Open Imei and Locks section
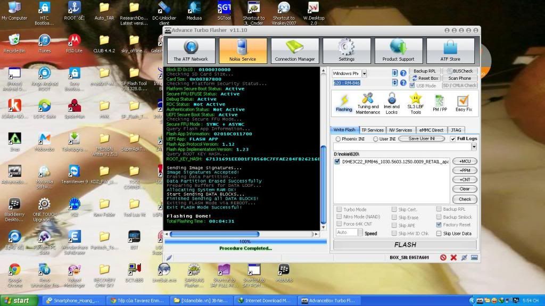Screen dimensions: 545x306 (x=391, y=103)
